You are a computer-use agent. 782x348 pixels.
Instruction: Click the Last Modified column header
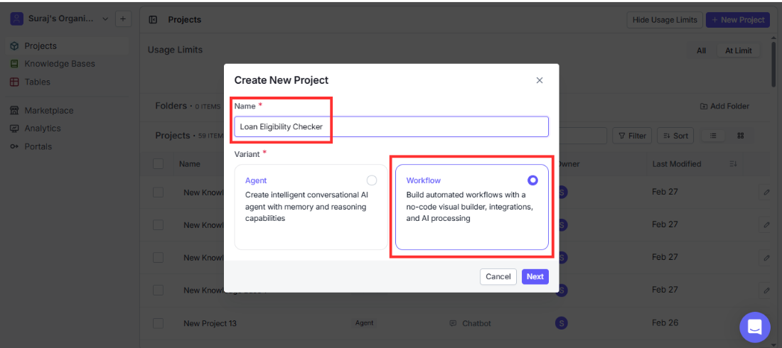click(677, 164)
